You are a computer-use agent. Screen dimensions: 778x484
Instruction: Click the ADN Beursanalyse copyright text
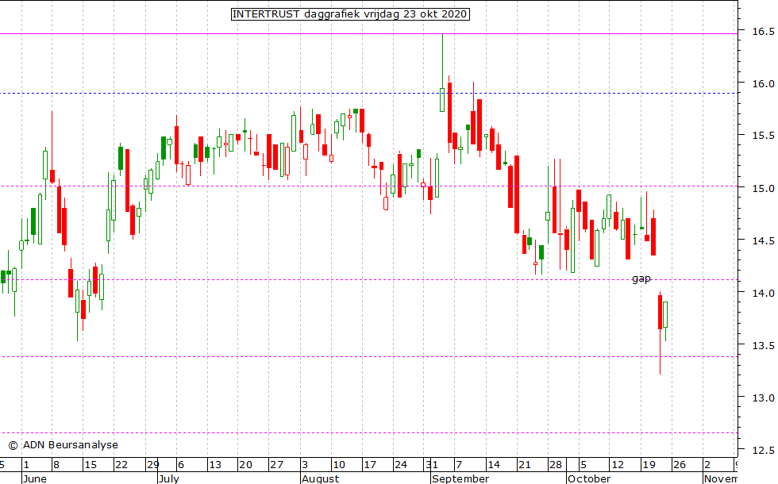[64, 445]
